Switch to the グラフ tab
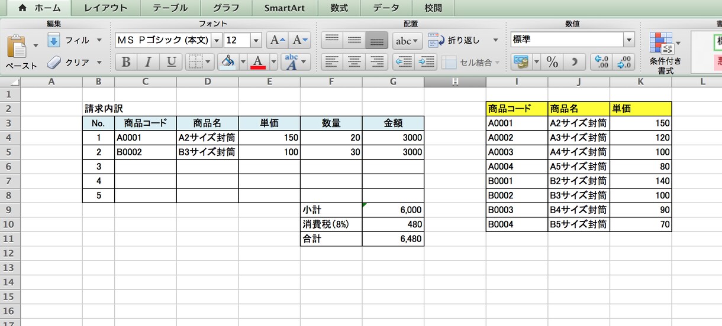The height and width of the screenshot is (326, 722). click(226, 8)
